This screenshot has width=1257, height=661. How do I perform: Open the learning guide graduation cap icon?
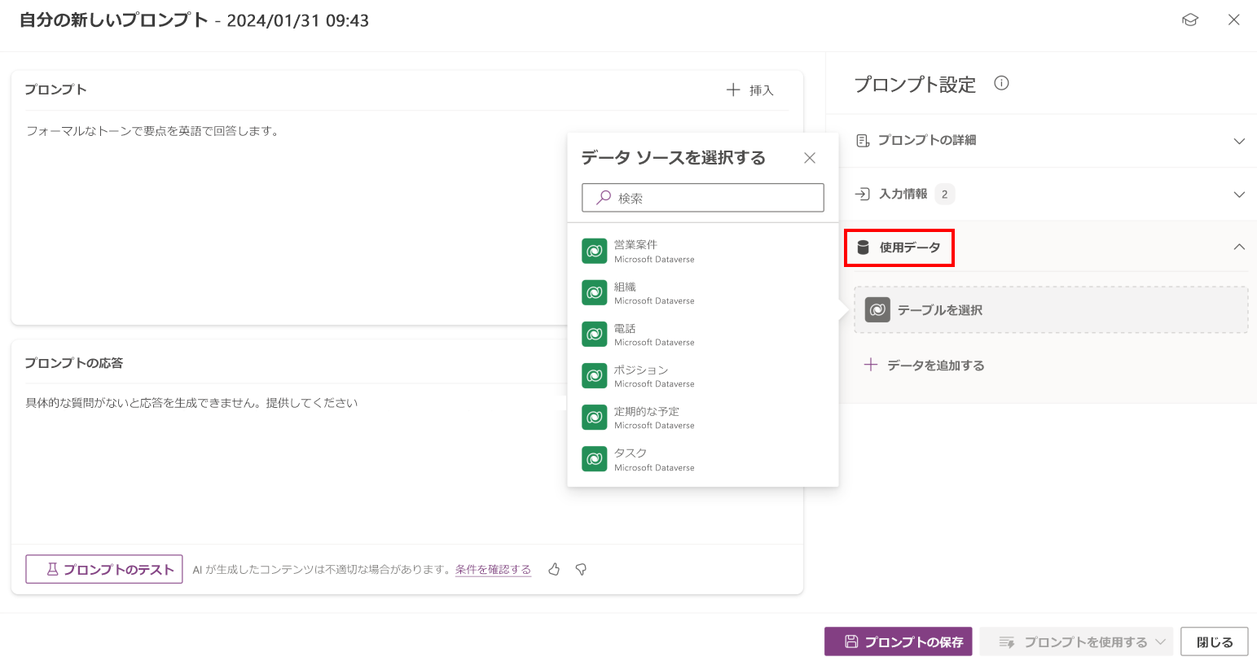(1190, 20)
